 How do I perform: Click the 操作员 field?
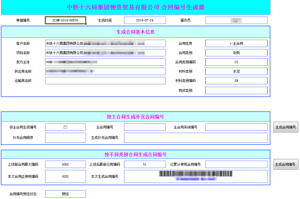coord(236,20)
